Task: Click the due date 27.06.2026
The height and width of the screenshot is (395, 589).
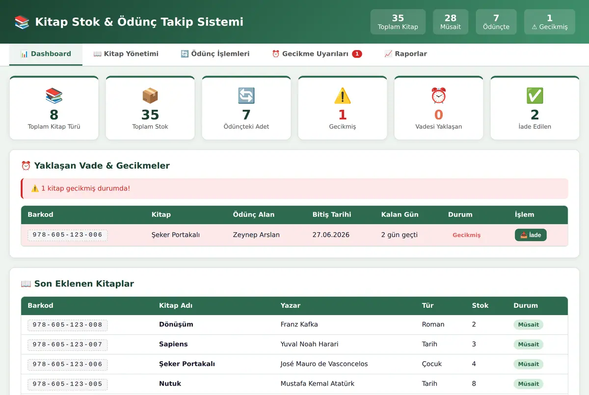Action: pyautogui.click(x=331, y=235)
